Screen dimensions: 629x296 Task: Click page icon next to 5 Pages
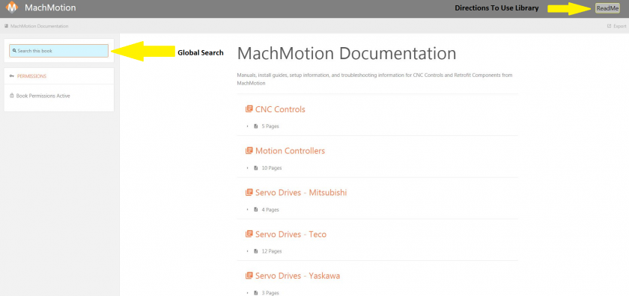point(256,126)
